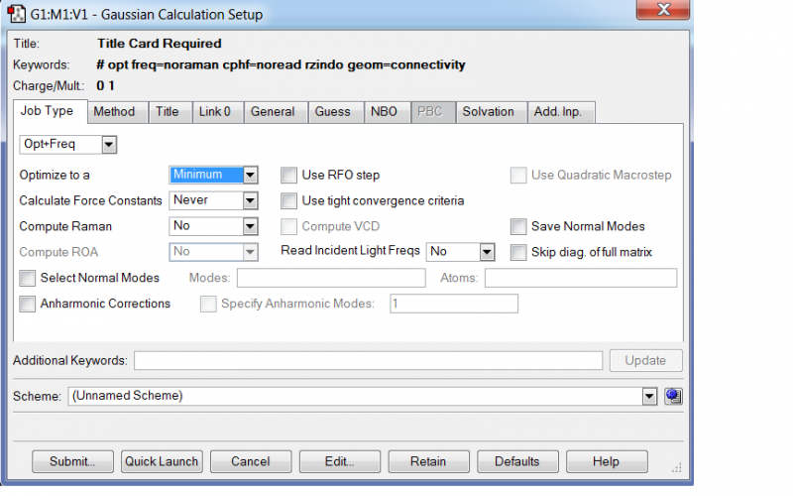Click the grayed PBC tab
Viewport: 793px width, 496px height.
tap(433, 112)
